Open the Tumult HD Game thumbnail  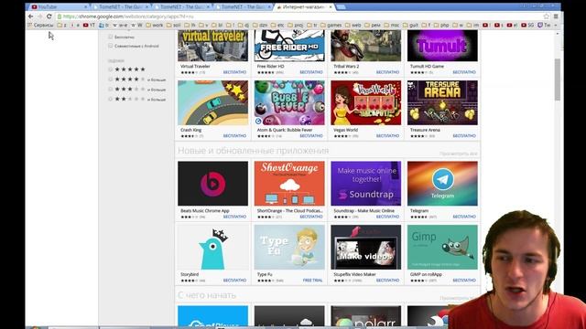click(442, 46)
